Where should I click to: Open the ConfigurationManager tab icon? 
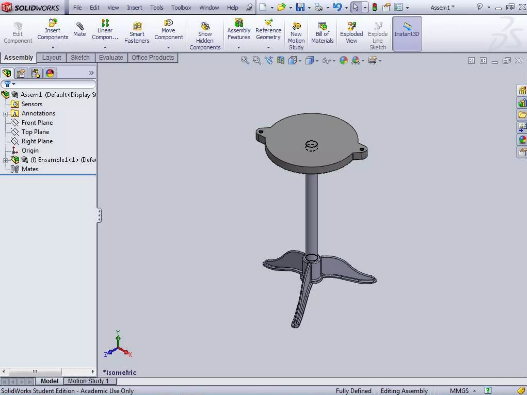(35, 73)
